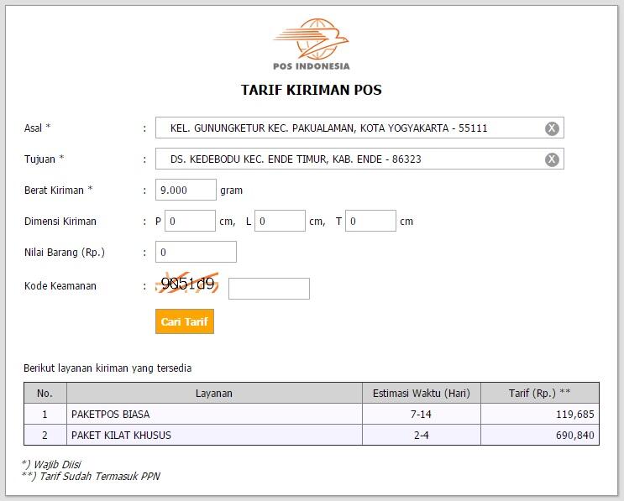Image resolution: width=624 pixels, height=501 pixels.
Task: Click the Cari Tarif button
Action: [x=185, y=321]
